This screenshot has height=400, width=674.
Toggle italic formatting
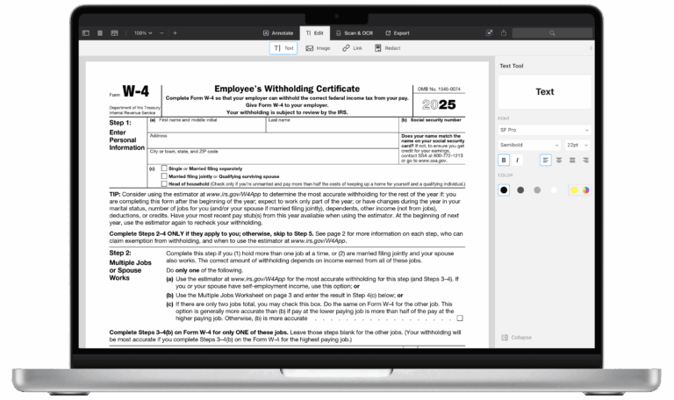(x=517, y=161)
